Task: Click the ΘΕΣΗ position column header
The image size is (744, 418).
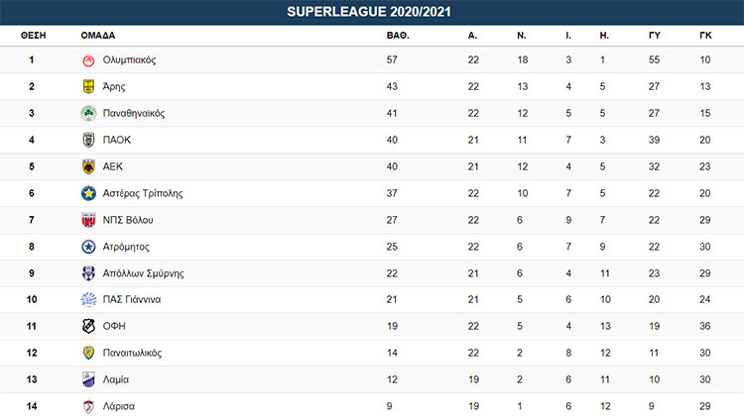Action: click(32, 35)
